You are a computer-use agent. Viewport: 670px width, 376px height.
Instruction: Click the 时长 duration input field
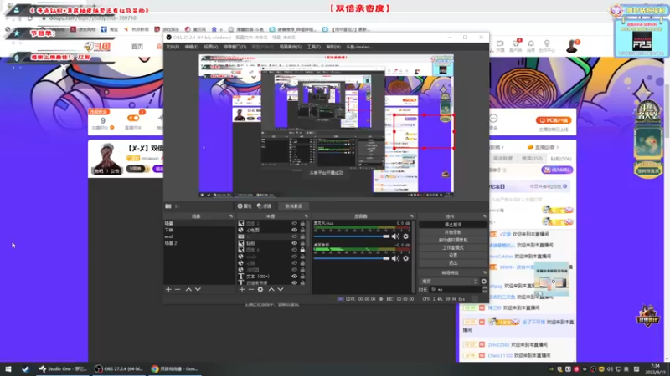pos(456,289)
